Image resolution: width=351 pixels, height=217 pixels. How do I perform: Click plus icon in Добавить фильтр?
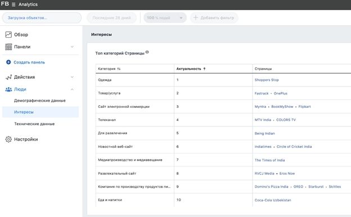[x=195, y=17]
